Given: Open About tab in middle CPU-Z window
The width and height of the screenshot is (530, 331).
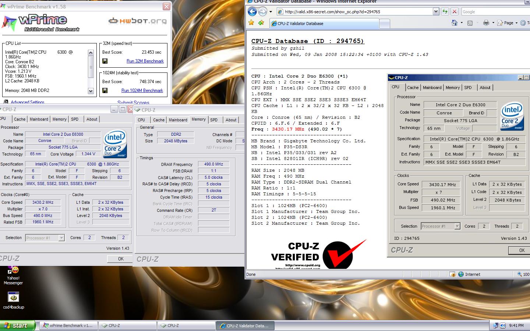Looking at the screenshot, I should [231, 120].
